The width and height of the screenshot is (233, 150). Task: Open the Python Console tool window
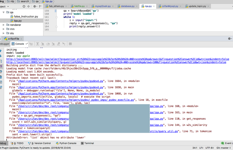coord(66,143)
